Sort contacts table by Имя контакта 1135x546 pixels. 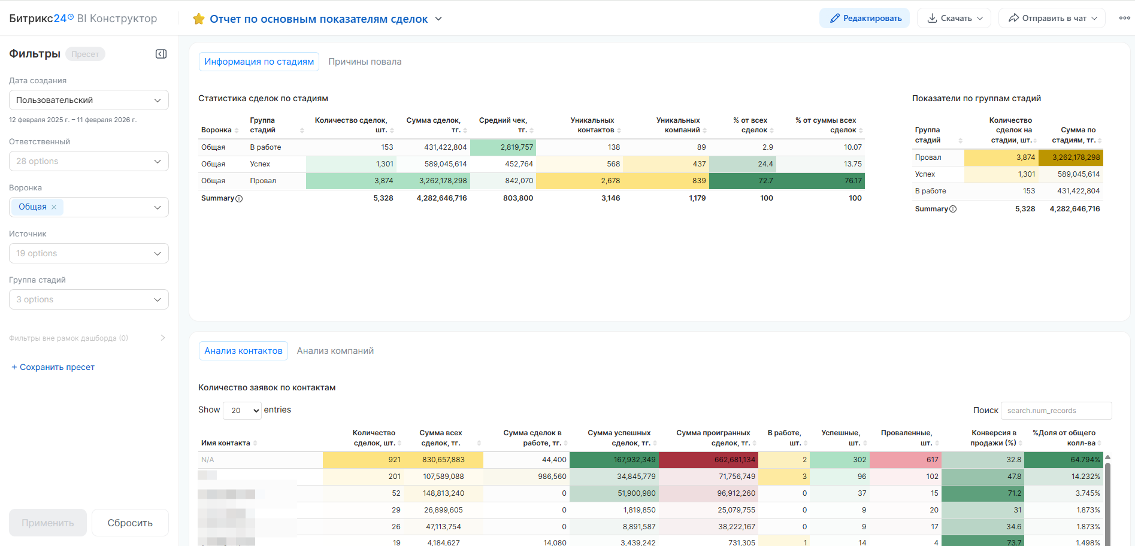226,443
